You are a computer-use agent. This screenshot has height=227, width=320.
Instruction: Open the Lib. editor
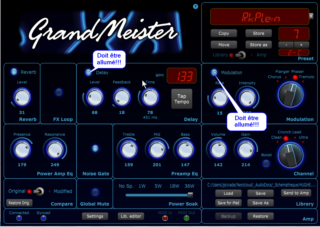131,216
